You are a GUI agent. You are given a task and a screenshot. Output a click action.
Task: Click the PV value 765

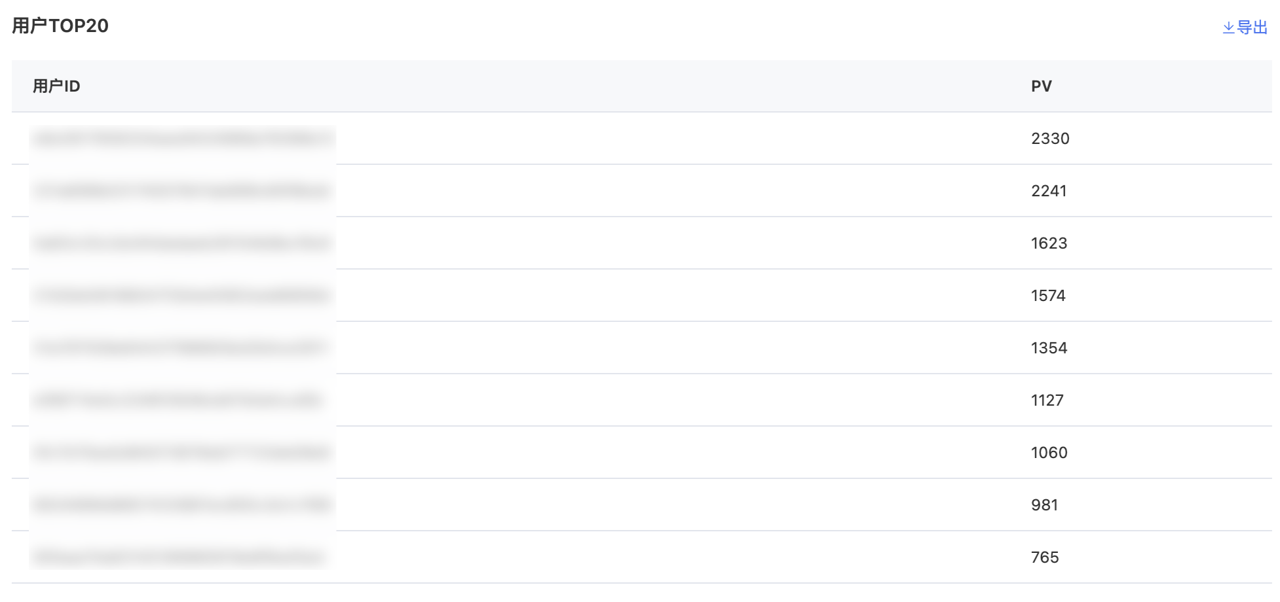click(1044, 558)
